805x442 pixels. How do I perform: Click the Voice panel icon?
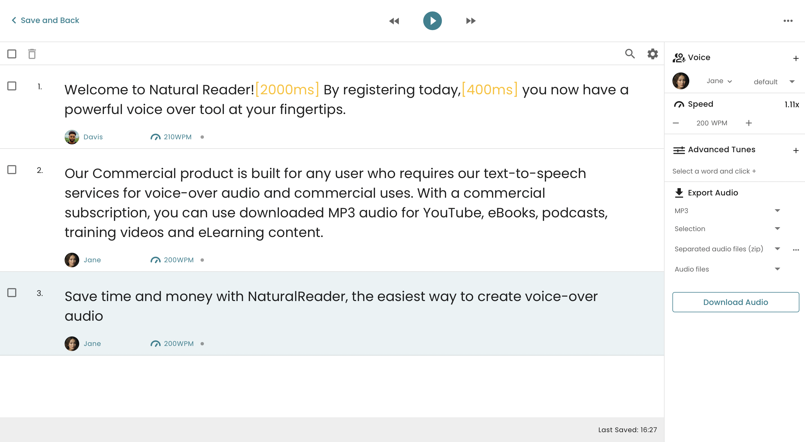(x=679, y=57)
